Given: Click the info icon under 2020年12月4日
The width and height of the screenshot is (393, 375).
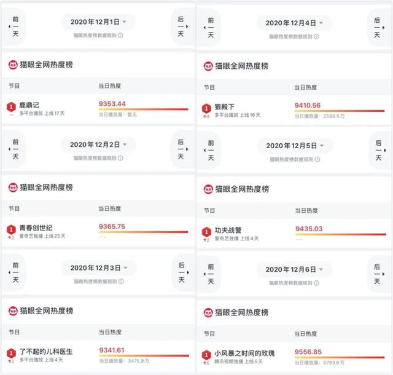Looking at the screenshot, I should click(x=317, y=37).
